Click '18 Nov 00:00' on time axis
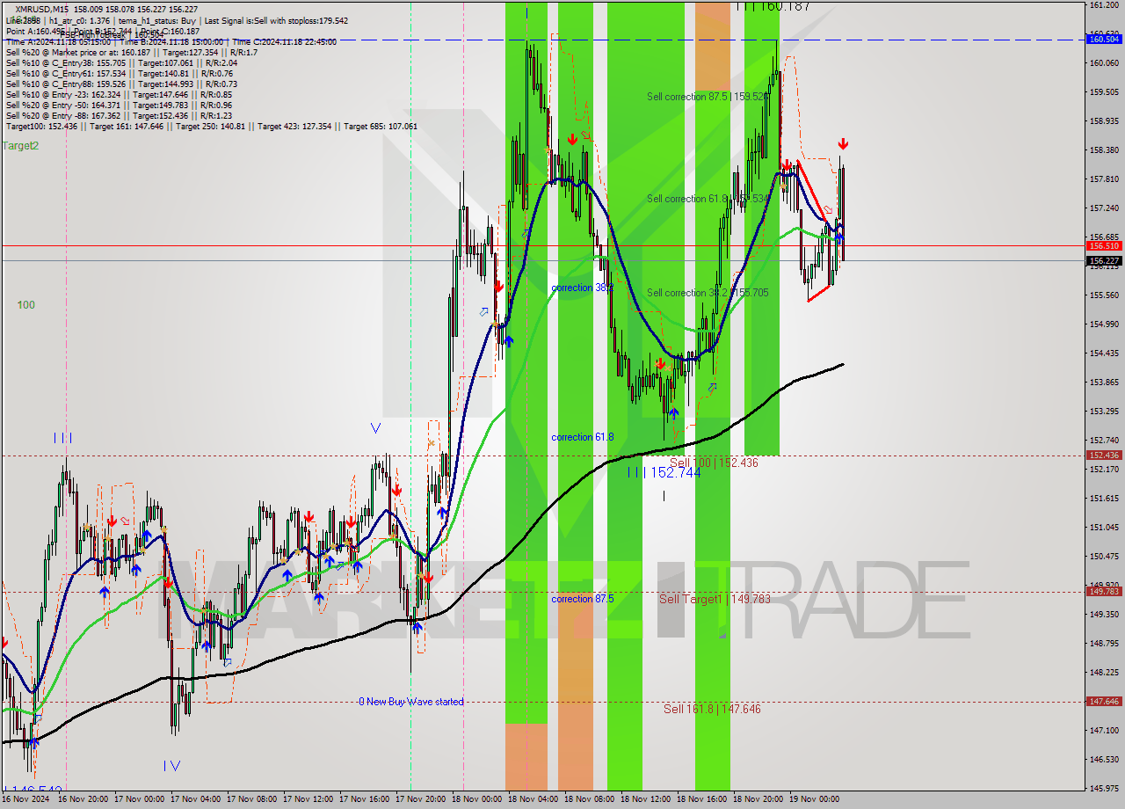This screenshot has height=809, width=1125. pyautogui.click(x=476, y=799)
